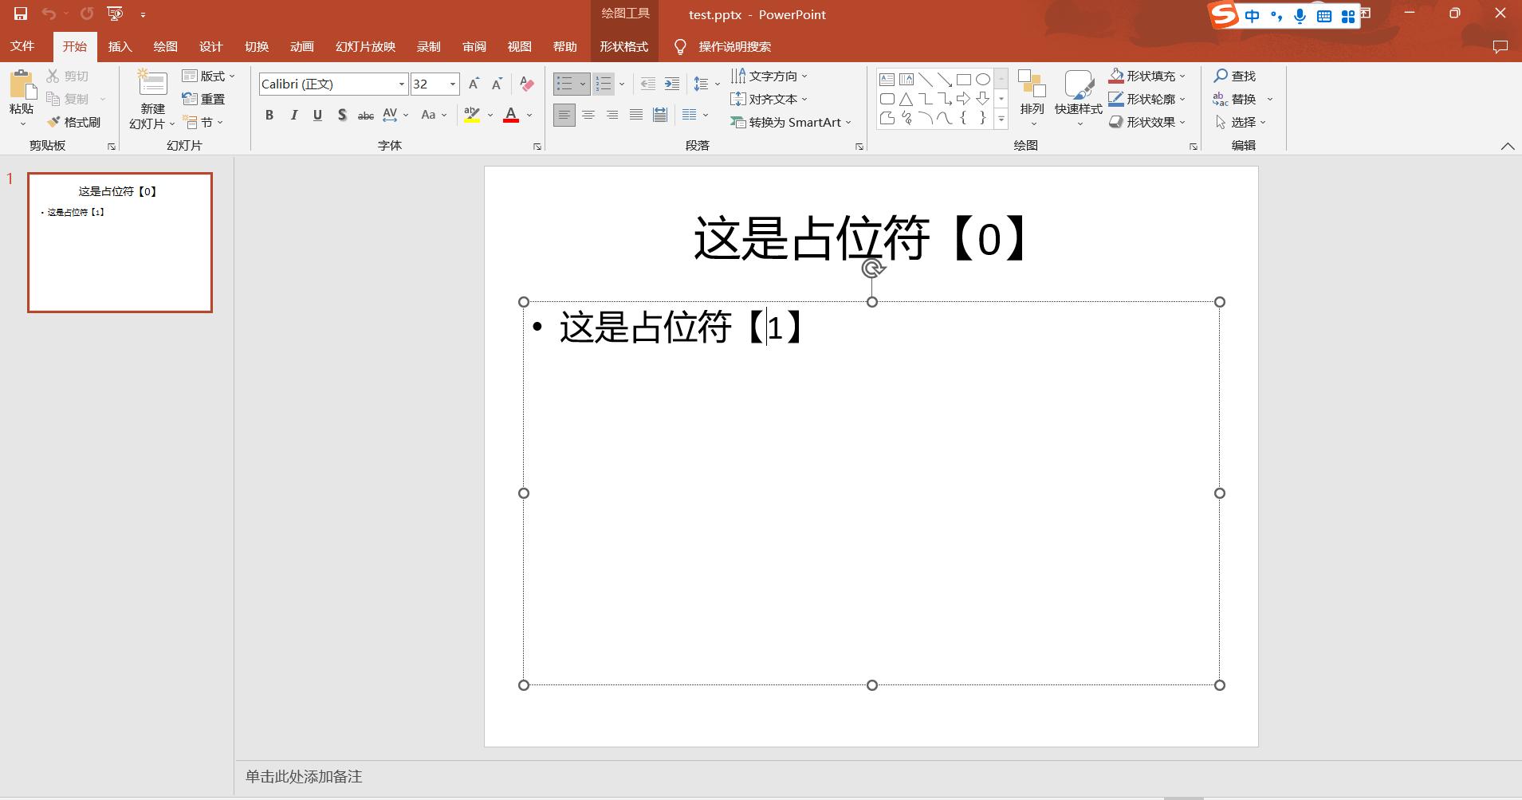1522x800 pixels.
Task: Open the font size 32 dropdown
Action: point(452,83)
